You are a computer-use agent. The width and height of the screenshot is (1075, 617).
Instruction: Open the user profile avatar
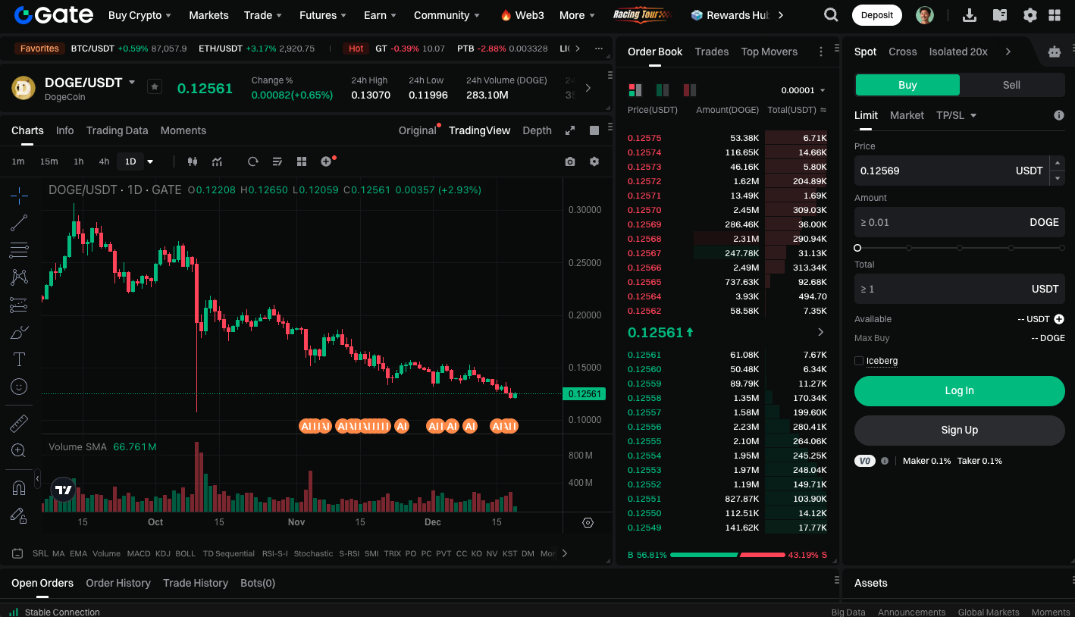click(925, 15)
